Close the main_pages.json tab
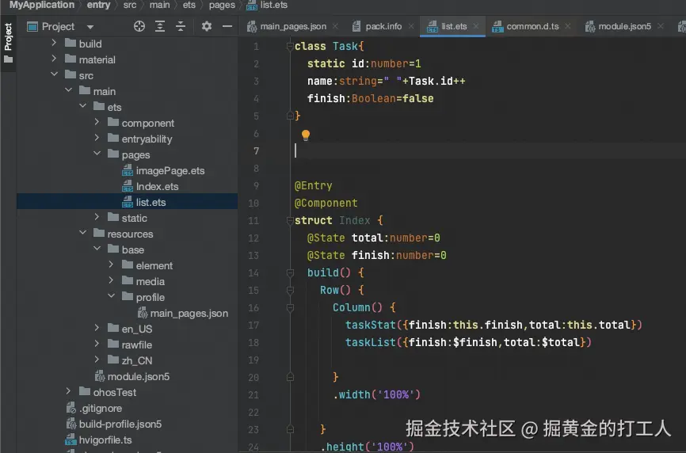 coord(335,26)
